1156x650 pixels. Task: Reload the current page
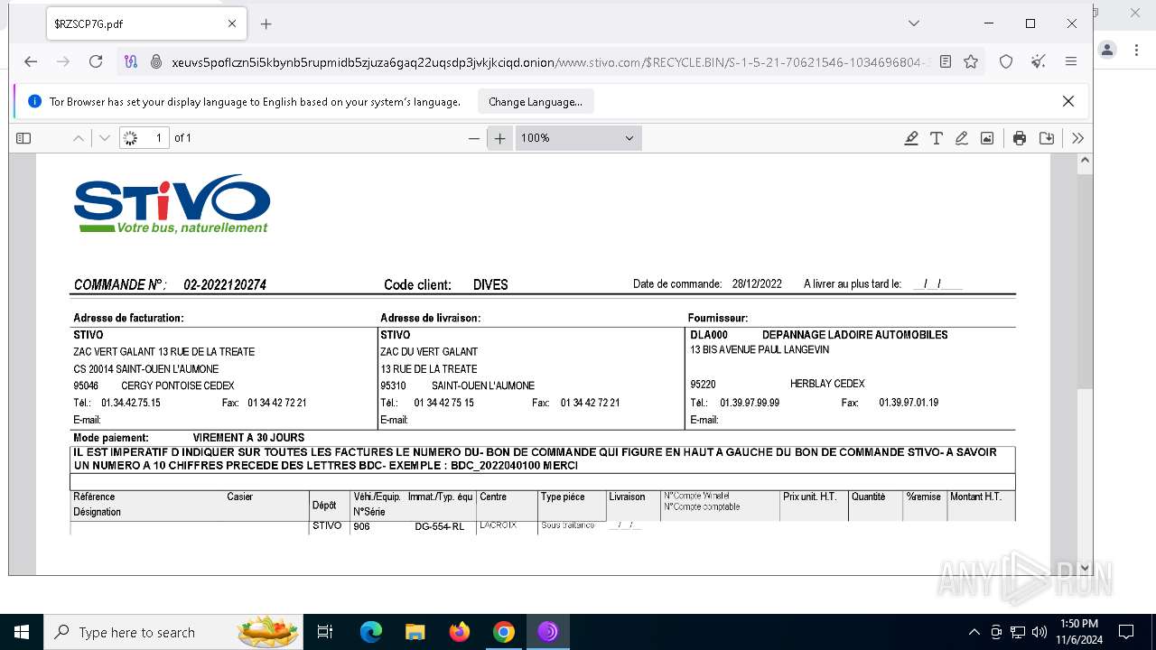coord(96,61)
